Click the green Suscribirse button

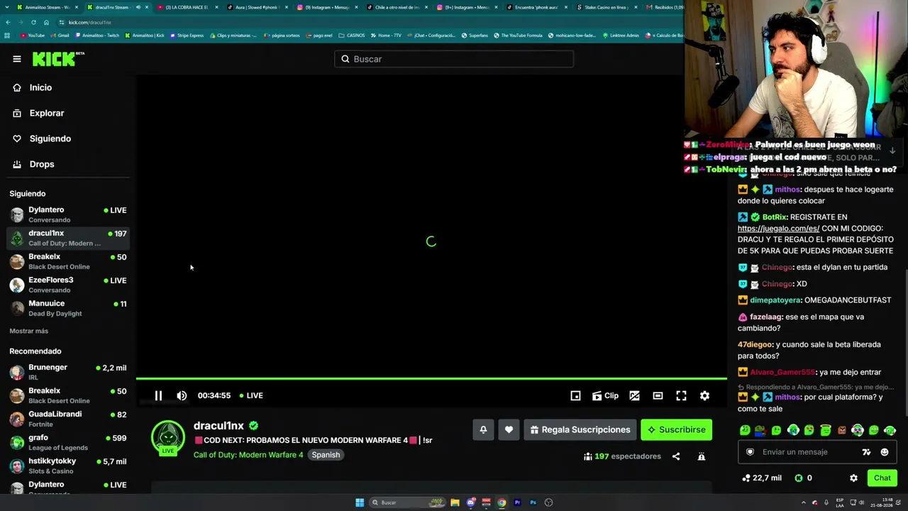coord(676,429)
